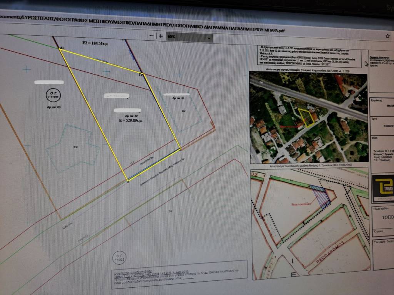Click the zoom in plus button

(x=160, y=36)
